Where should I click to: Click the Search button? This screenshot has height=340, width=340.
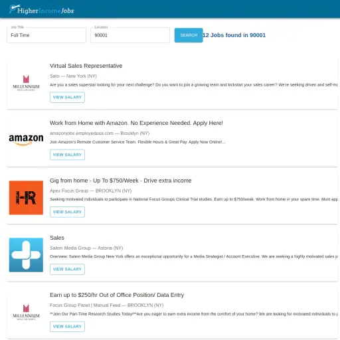[189, 35]
